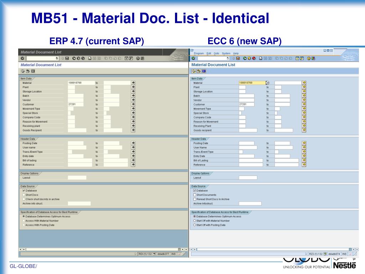Click Get Variant icon in ERP 4.7 window
Viewport: 365px width, 274px height.
pos(28,71)
